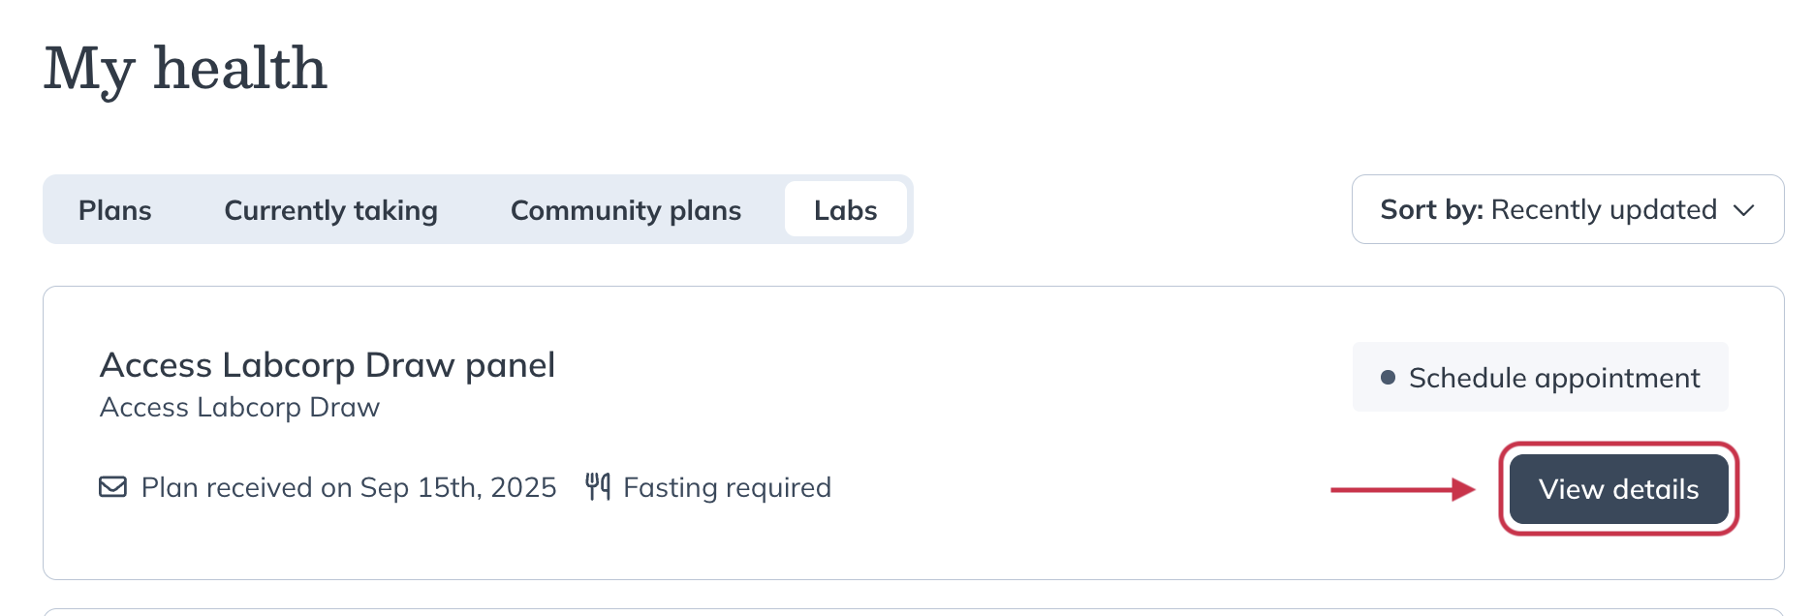This screenshot has width=1812, height=616.
Task: Click the Schedule appointment status badge
Action: [x=1540, y=378]
